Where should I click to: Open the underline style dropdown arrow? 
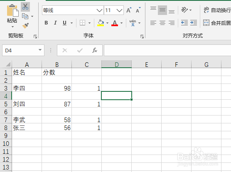(71, 23)
